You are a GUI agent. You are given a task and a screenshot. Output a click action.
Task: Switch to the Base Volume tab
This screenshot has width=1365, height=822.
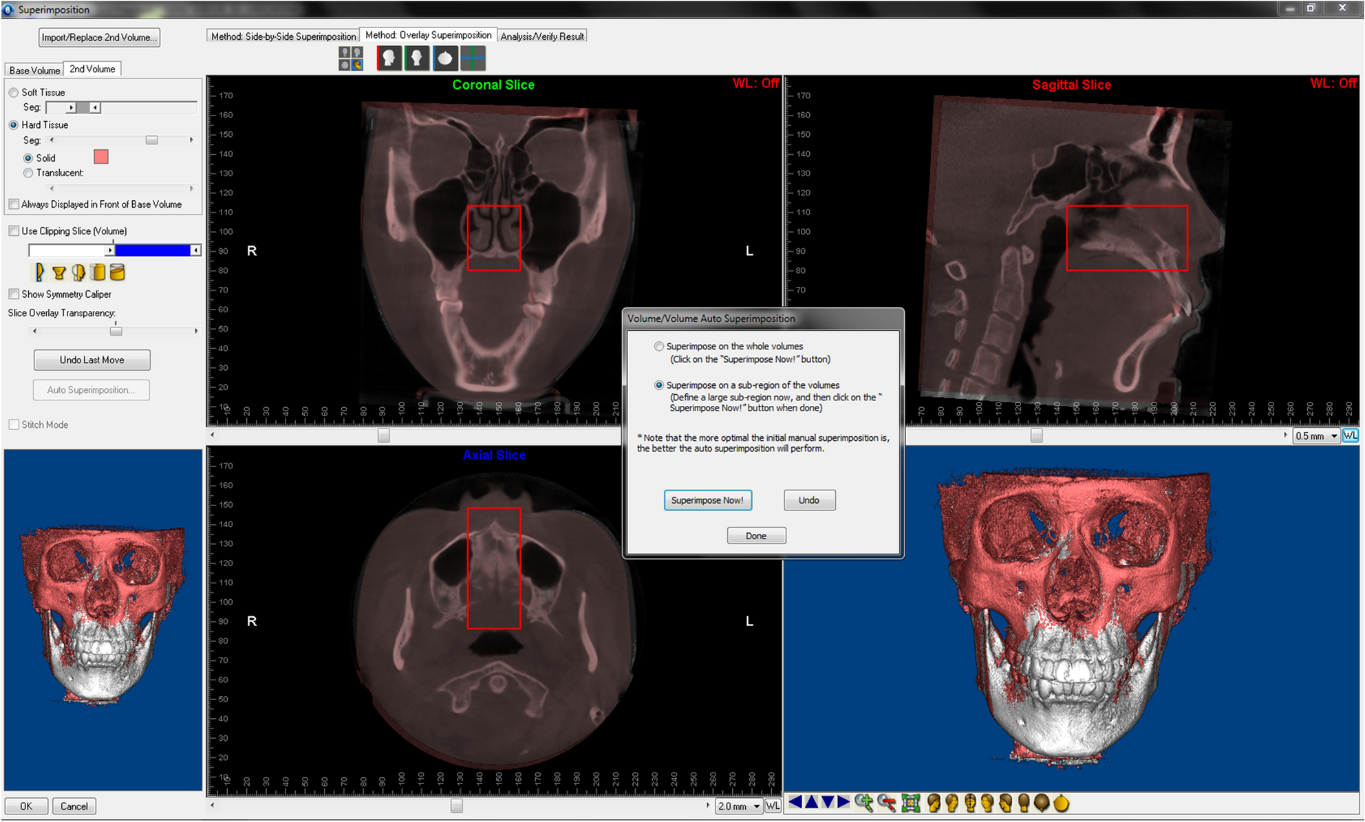point(34,70)
